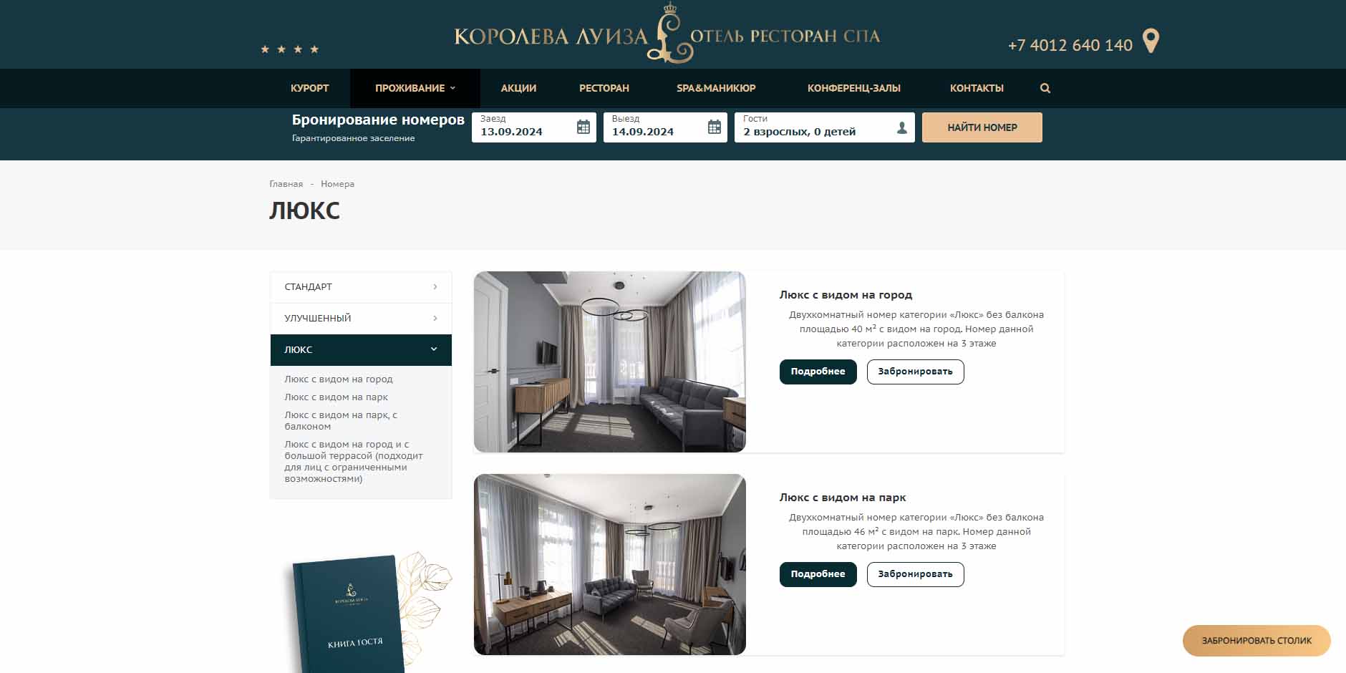Open the check-in calendar icon
This screenshot has height=673, width=1346.
point(584,127)
